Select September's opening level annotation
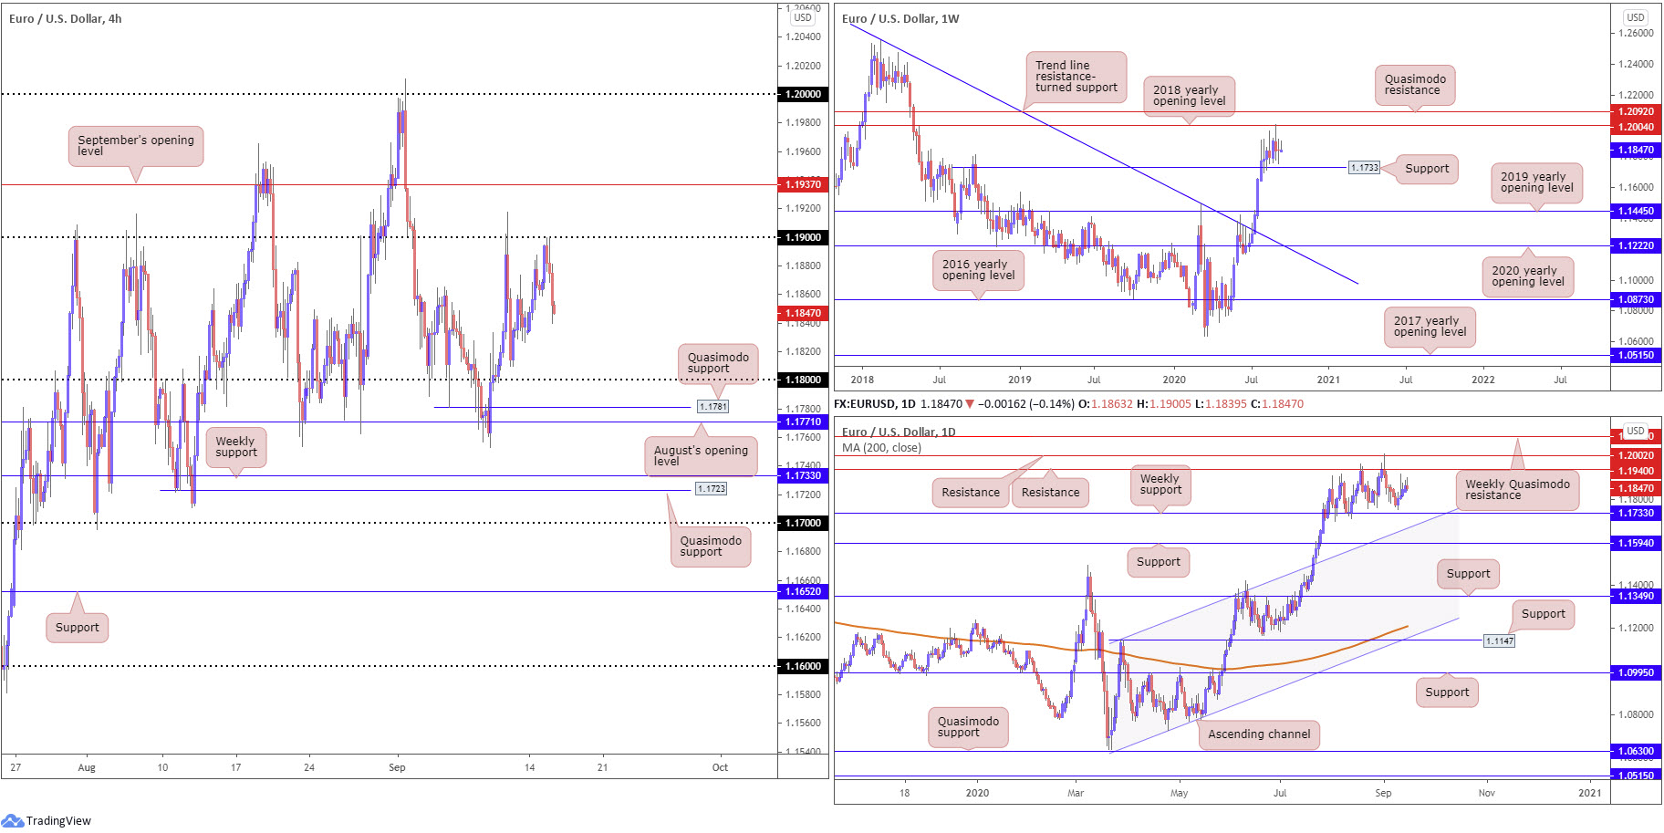The width and height of the screenshot is (1664, 833). tap(136, 146)
